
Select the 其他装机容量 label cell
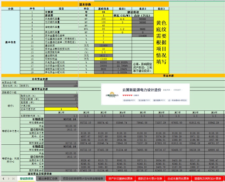click(61, 32)
